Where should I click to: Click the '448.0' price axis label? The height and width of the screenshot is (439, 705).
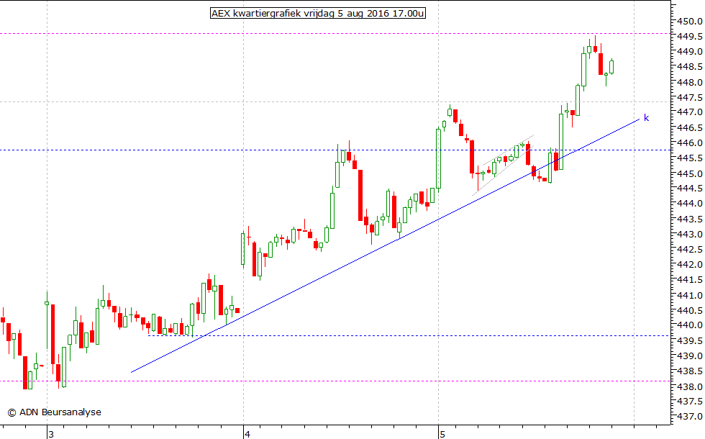(690, 82)
